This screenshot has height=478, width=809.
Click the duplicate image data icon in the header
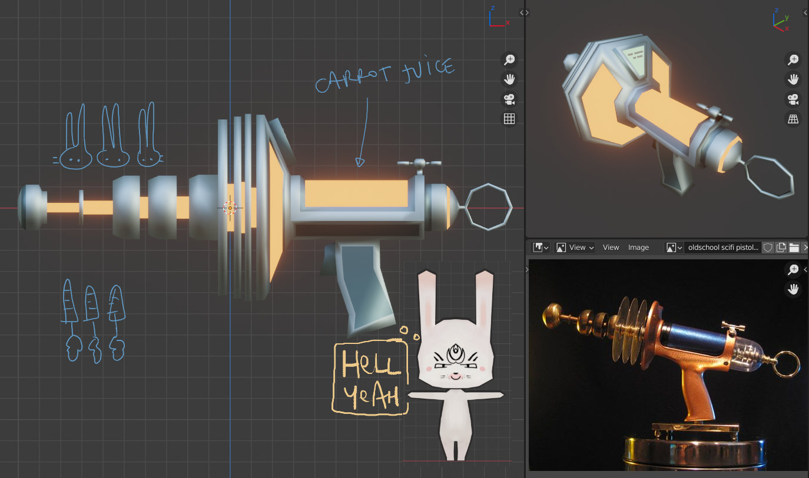point(780,247)
